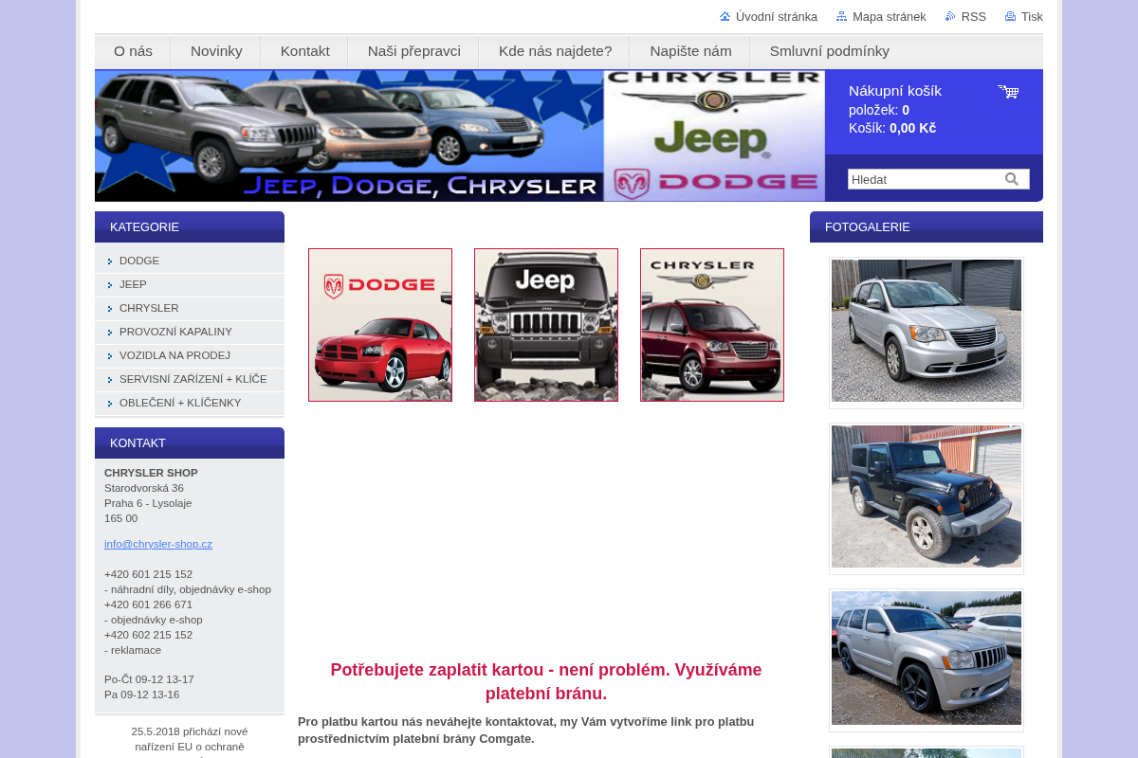1138x758 pixels.
Task: Click the sitemap icon beside Mapa stránek
Action: tap(841, 16)
